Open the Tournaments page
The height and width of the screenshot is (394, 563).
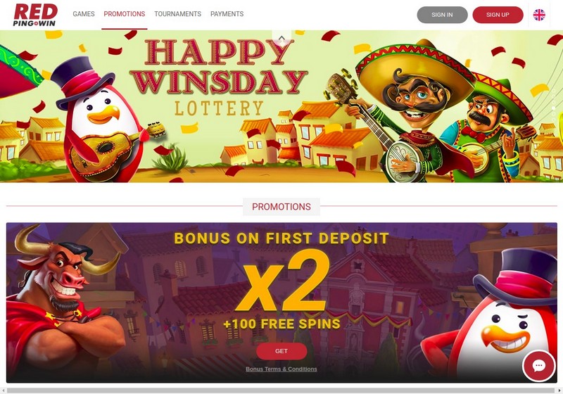coord(178,14)
